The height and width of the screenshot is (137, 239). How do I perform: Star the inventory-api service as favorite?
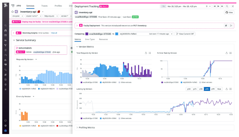[x=12, y=12]
